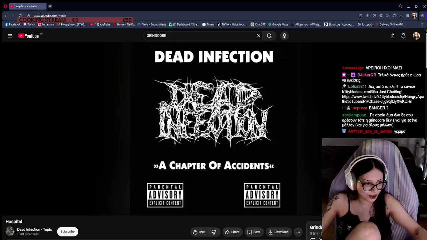
Task: Dislike the Hospital video
Action: coord(214,232)
